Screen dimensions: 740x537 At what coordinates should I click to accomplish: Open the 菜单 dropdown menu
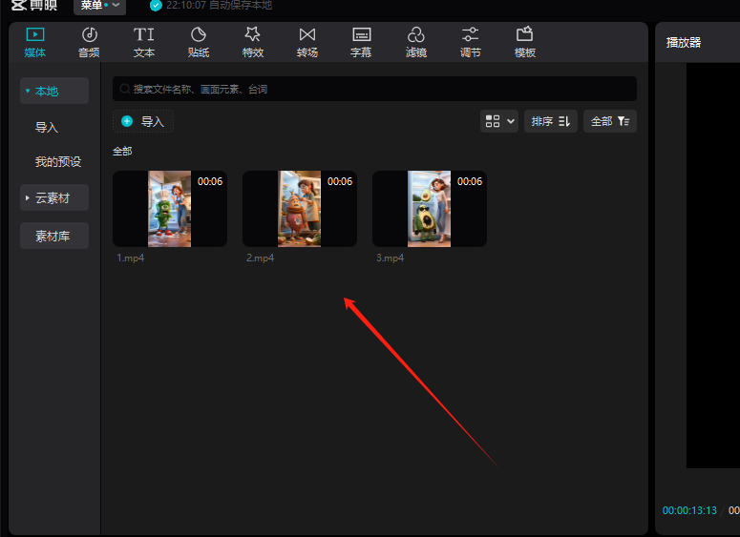99,6
